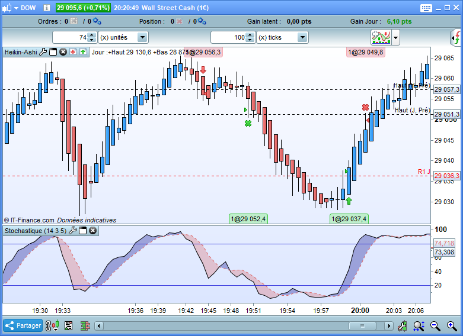Click the scrollbar left arrow
Screen dimensions: 463x336
99,326
